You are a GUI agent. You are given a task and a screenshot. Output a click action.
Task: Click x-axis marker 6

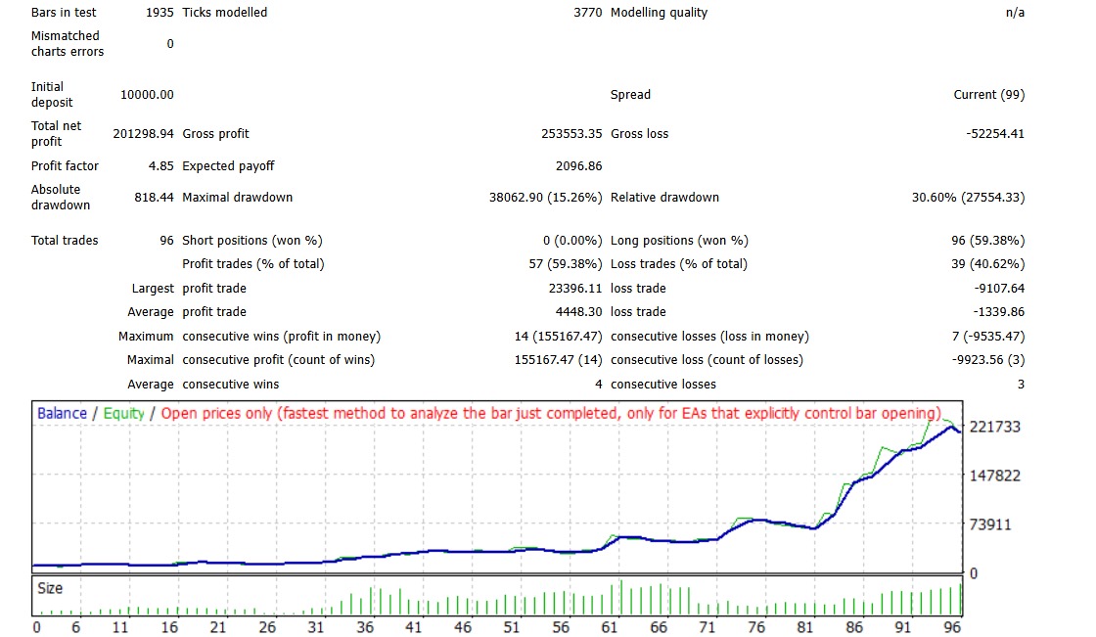[x=75, y=627]
